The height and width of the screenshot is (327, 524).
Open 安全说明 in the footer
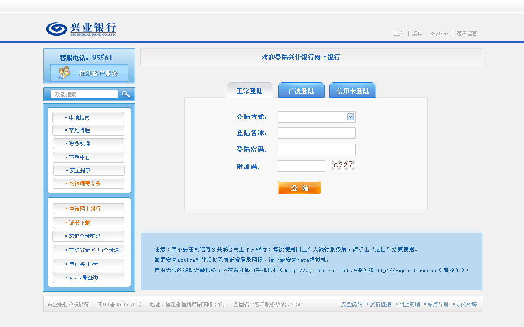(x=352, y=304)
